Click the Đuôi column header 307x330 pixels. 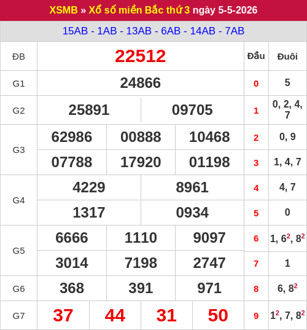pyautogui.click(x=287, y=57)
